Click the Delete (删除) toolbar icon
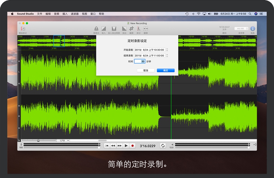 (x=146, y=29)
